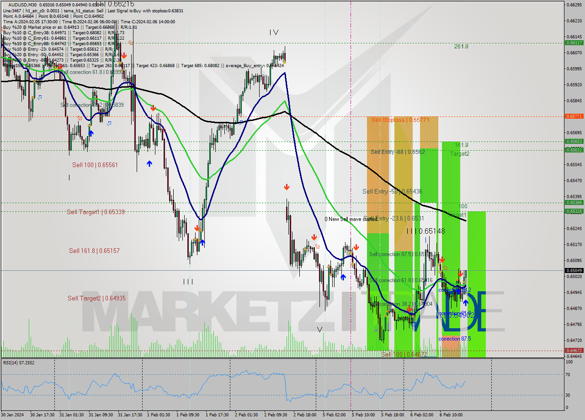Click the green 0.66117 price tag
Viewport: 585px width, 420px height.
(574, 42)
